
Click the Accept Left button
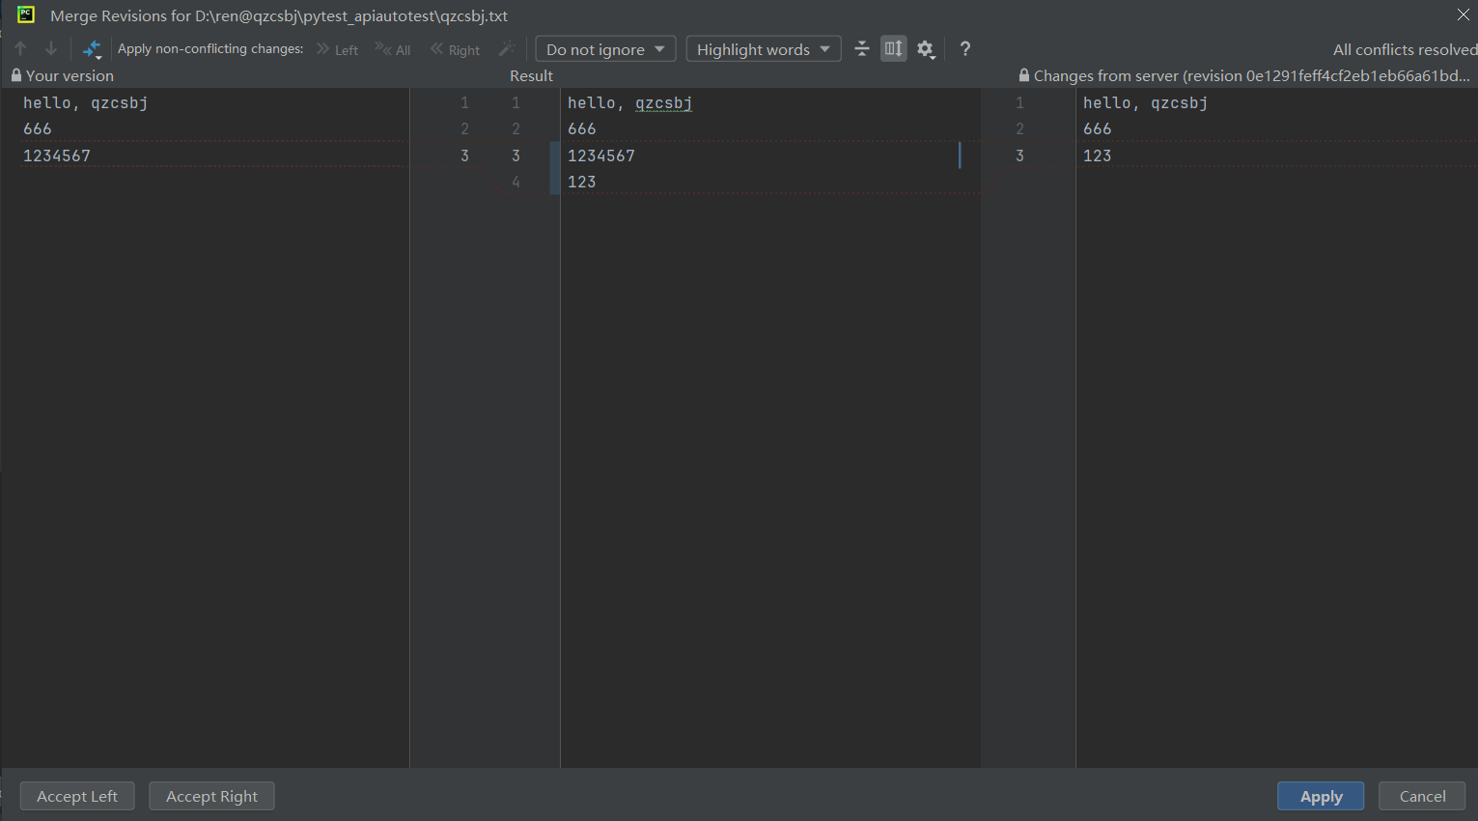(x=77, y=796)
